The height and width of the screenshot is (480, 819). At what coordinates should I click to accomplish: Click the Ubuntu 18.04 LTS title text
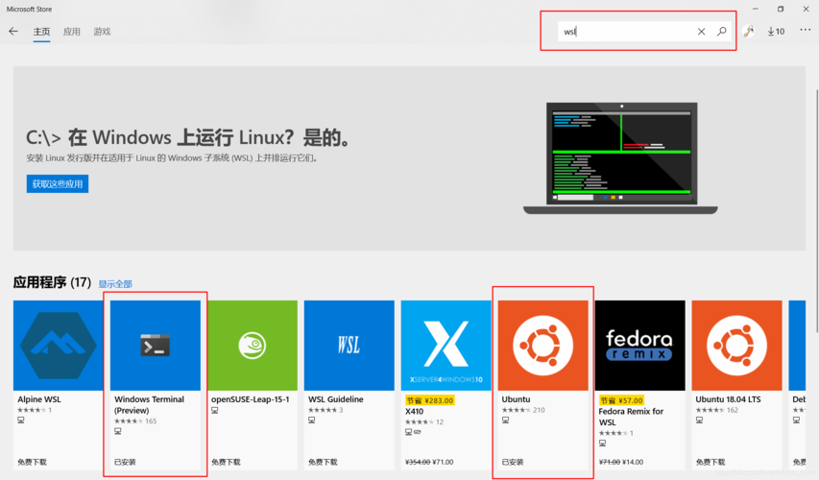[728, 399]
